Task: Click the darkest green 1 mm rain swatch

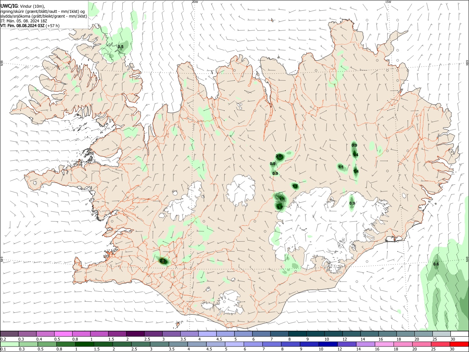Action: [x=85, y=344]
